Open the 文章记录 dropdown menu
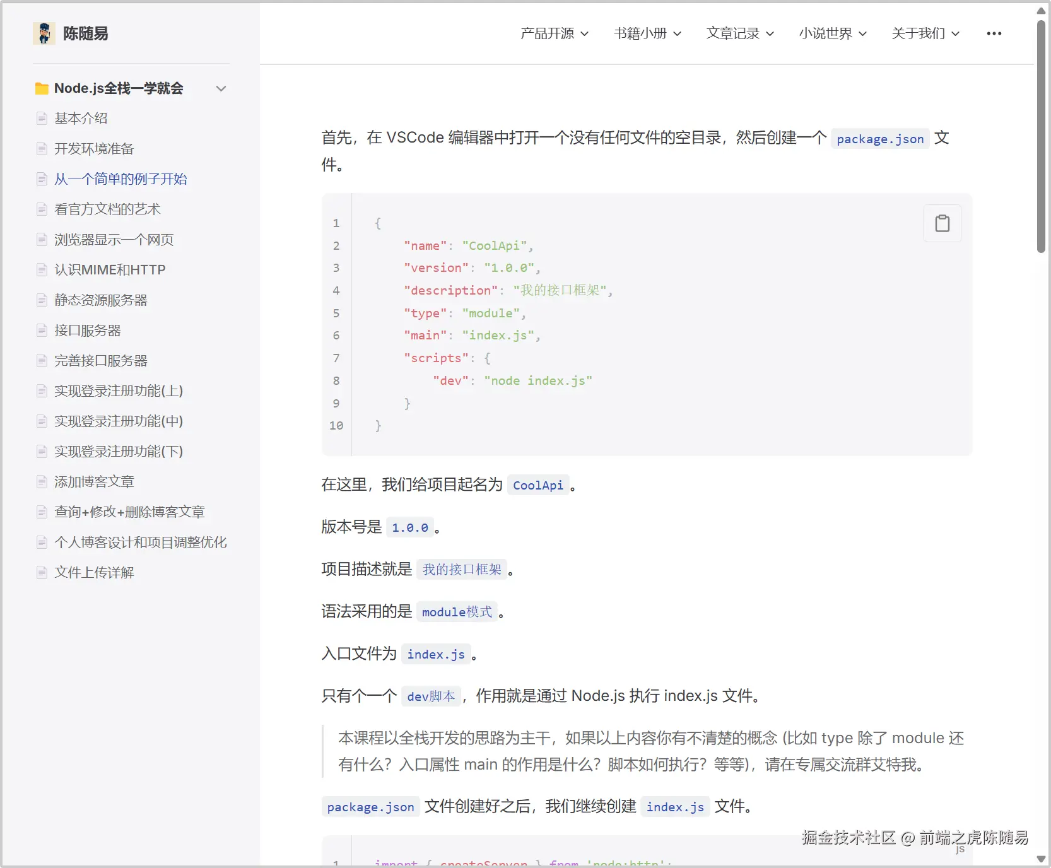1051x868 pixels. click(x=740, y=33)
